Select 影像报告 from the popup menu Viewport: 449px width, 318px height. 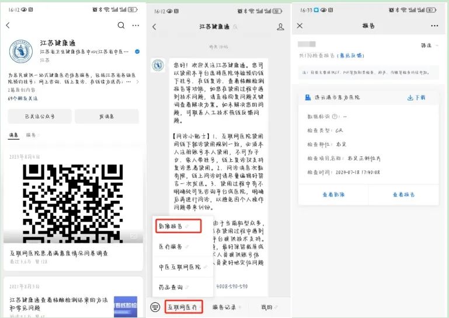179,226
